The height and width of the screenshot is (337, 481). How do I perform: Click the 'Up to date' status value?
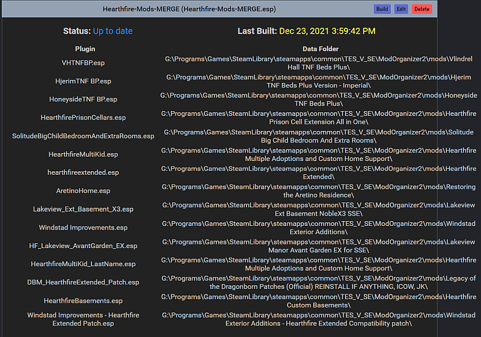112,31
